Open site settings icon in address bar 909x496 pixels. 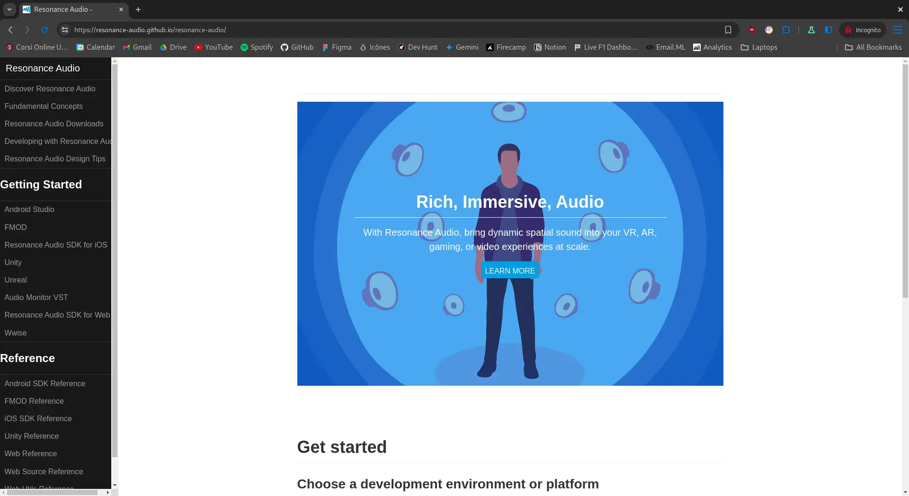pyautogui.click(x=65, y=30)
